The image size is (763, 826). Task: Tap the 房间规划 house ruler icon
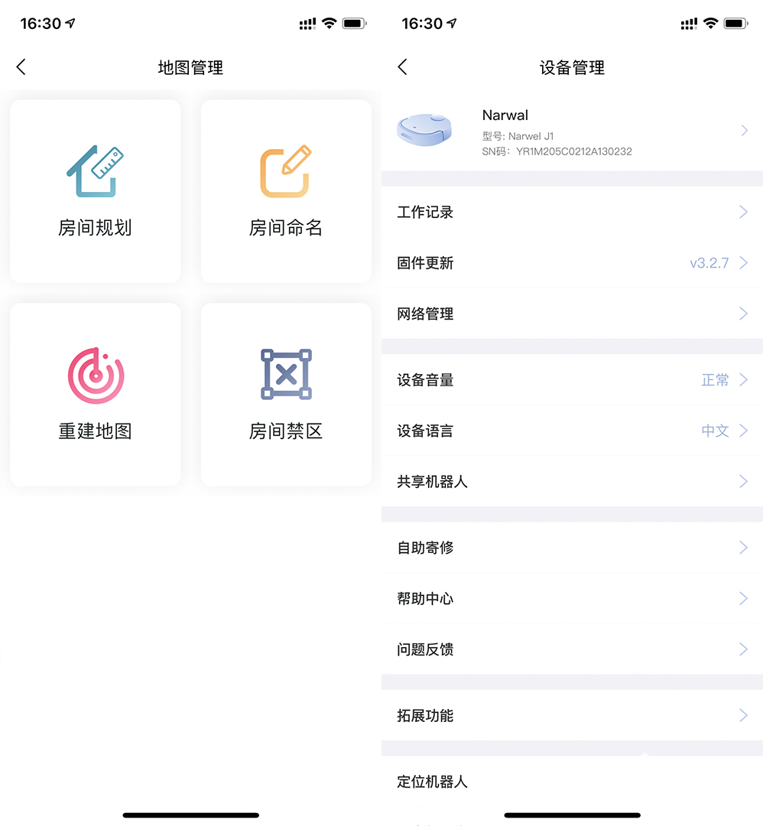tap(95, 171)
